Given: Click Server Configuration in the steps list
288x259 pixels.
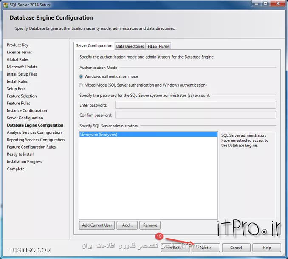Looking at the screenshot, I should point(25,118).
